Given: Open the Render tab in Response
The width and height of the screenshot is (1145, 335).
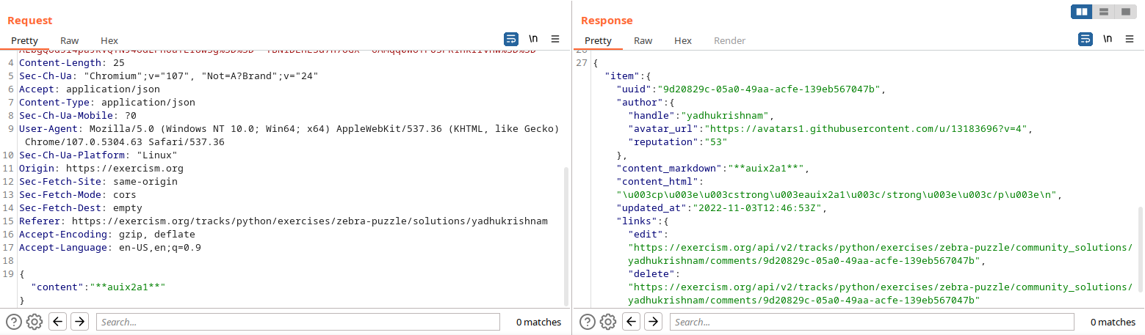Looking at the screenshot, I should point(729,40).
